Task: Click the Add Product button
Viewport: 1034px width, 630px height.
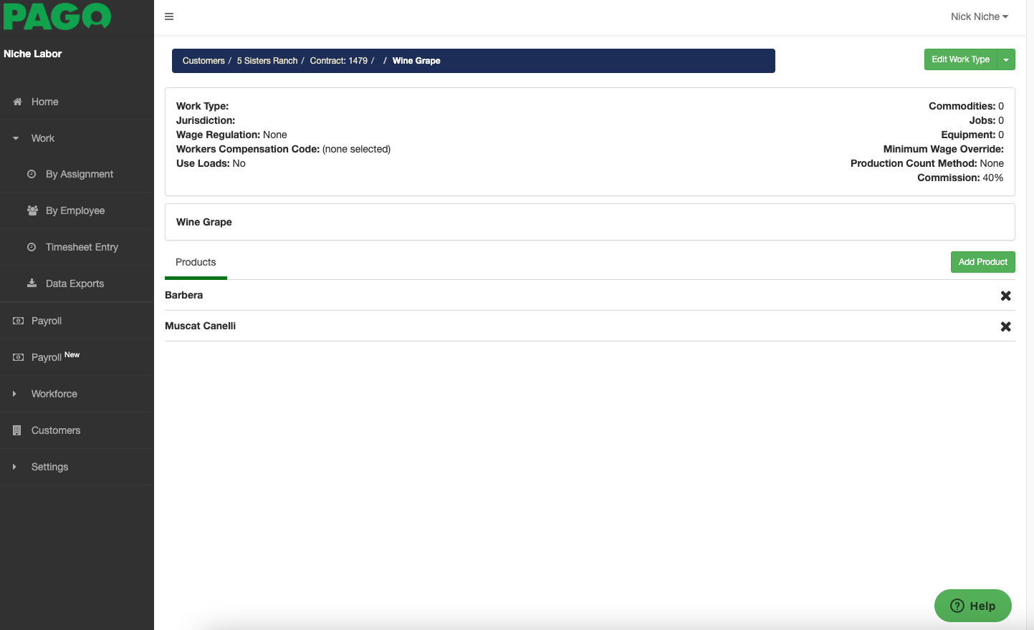Action: click(982, 262)
